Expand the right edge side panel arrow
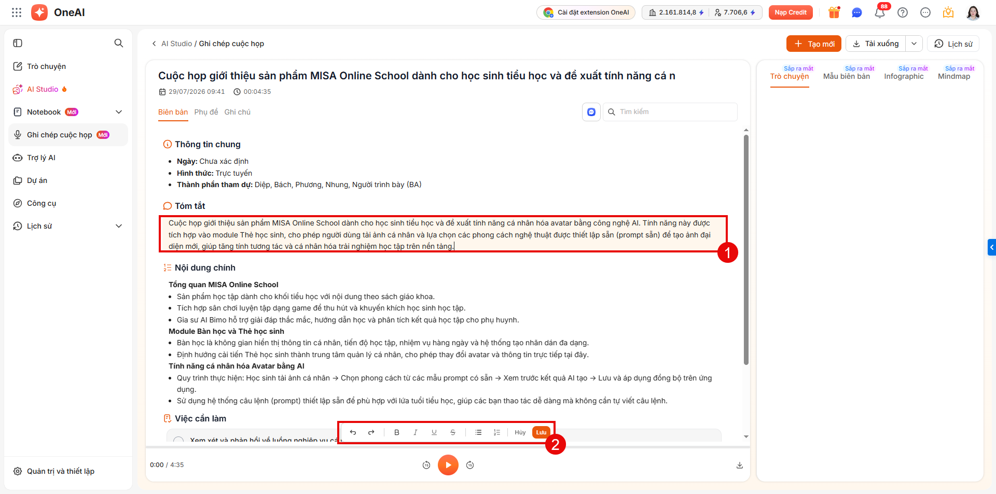This screenshot has width=996, height=494. (x=992, y=247)
